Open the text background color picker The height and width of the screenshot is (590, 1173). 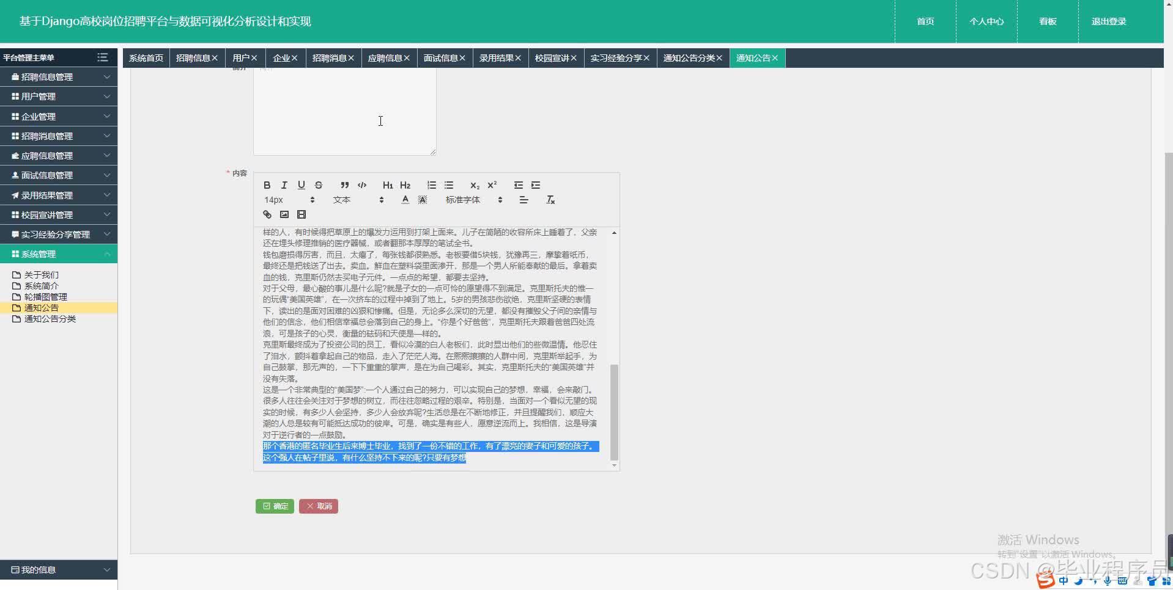(422, 200)
